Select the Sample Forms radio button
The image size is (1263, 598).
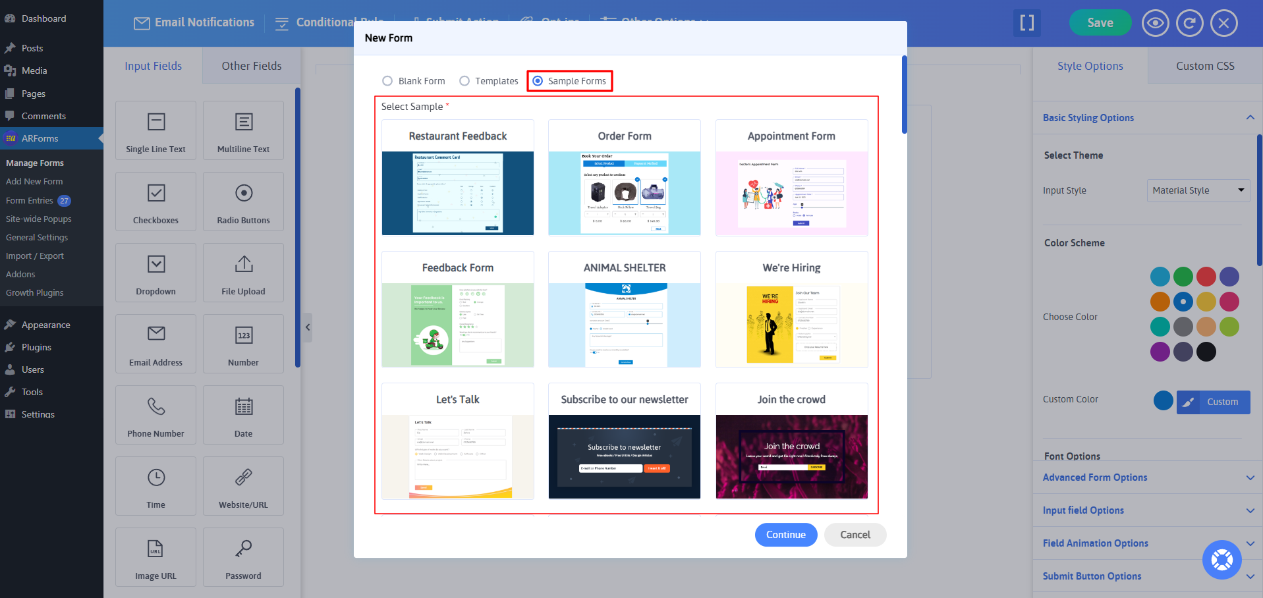pos(538,80)
